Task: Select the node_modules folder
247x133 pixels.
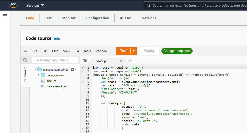Action: [55, 75]
